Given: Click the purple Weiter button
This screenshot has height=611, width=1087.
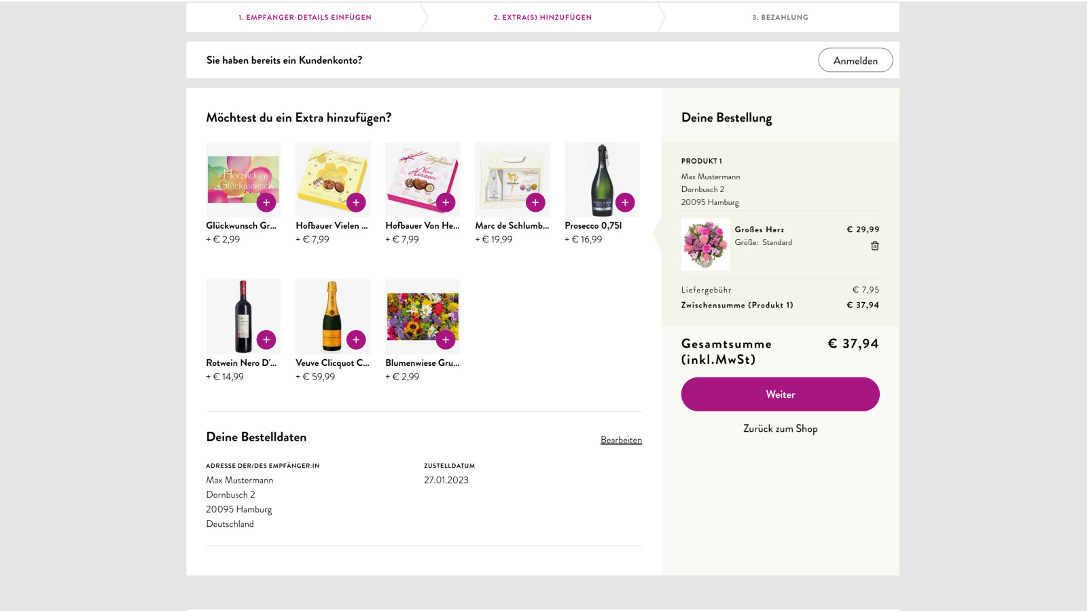Looking at the screenshot, I should point(780,394).
